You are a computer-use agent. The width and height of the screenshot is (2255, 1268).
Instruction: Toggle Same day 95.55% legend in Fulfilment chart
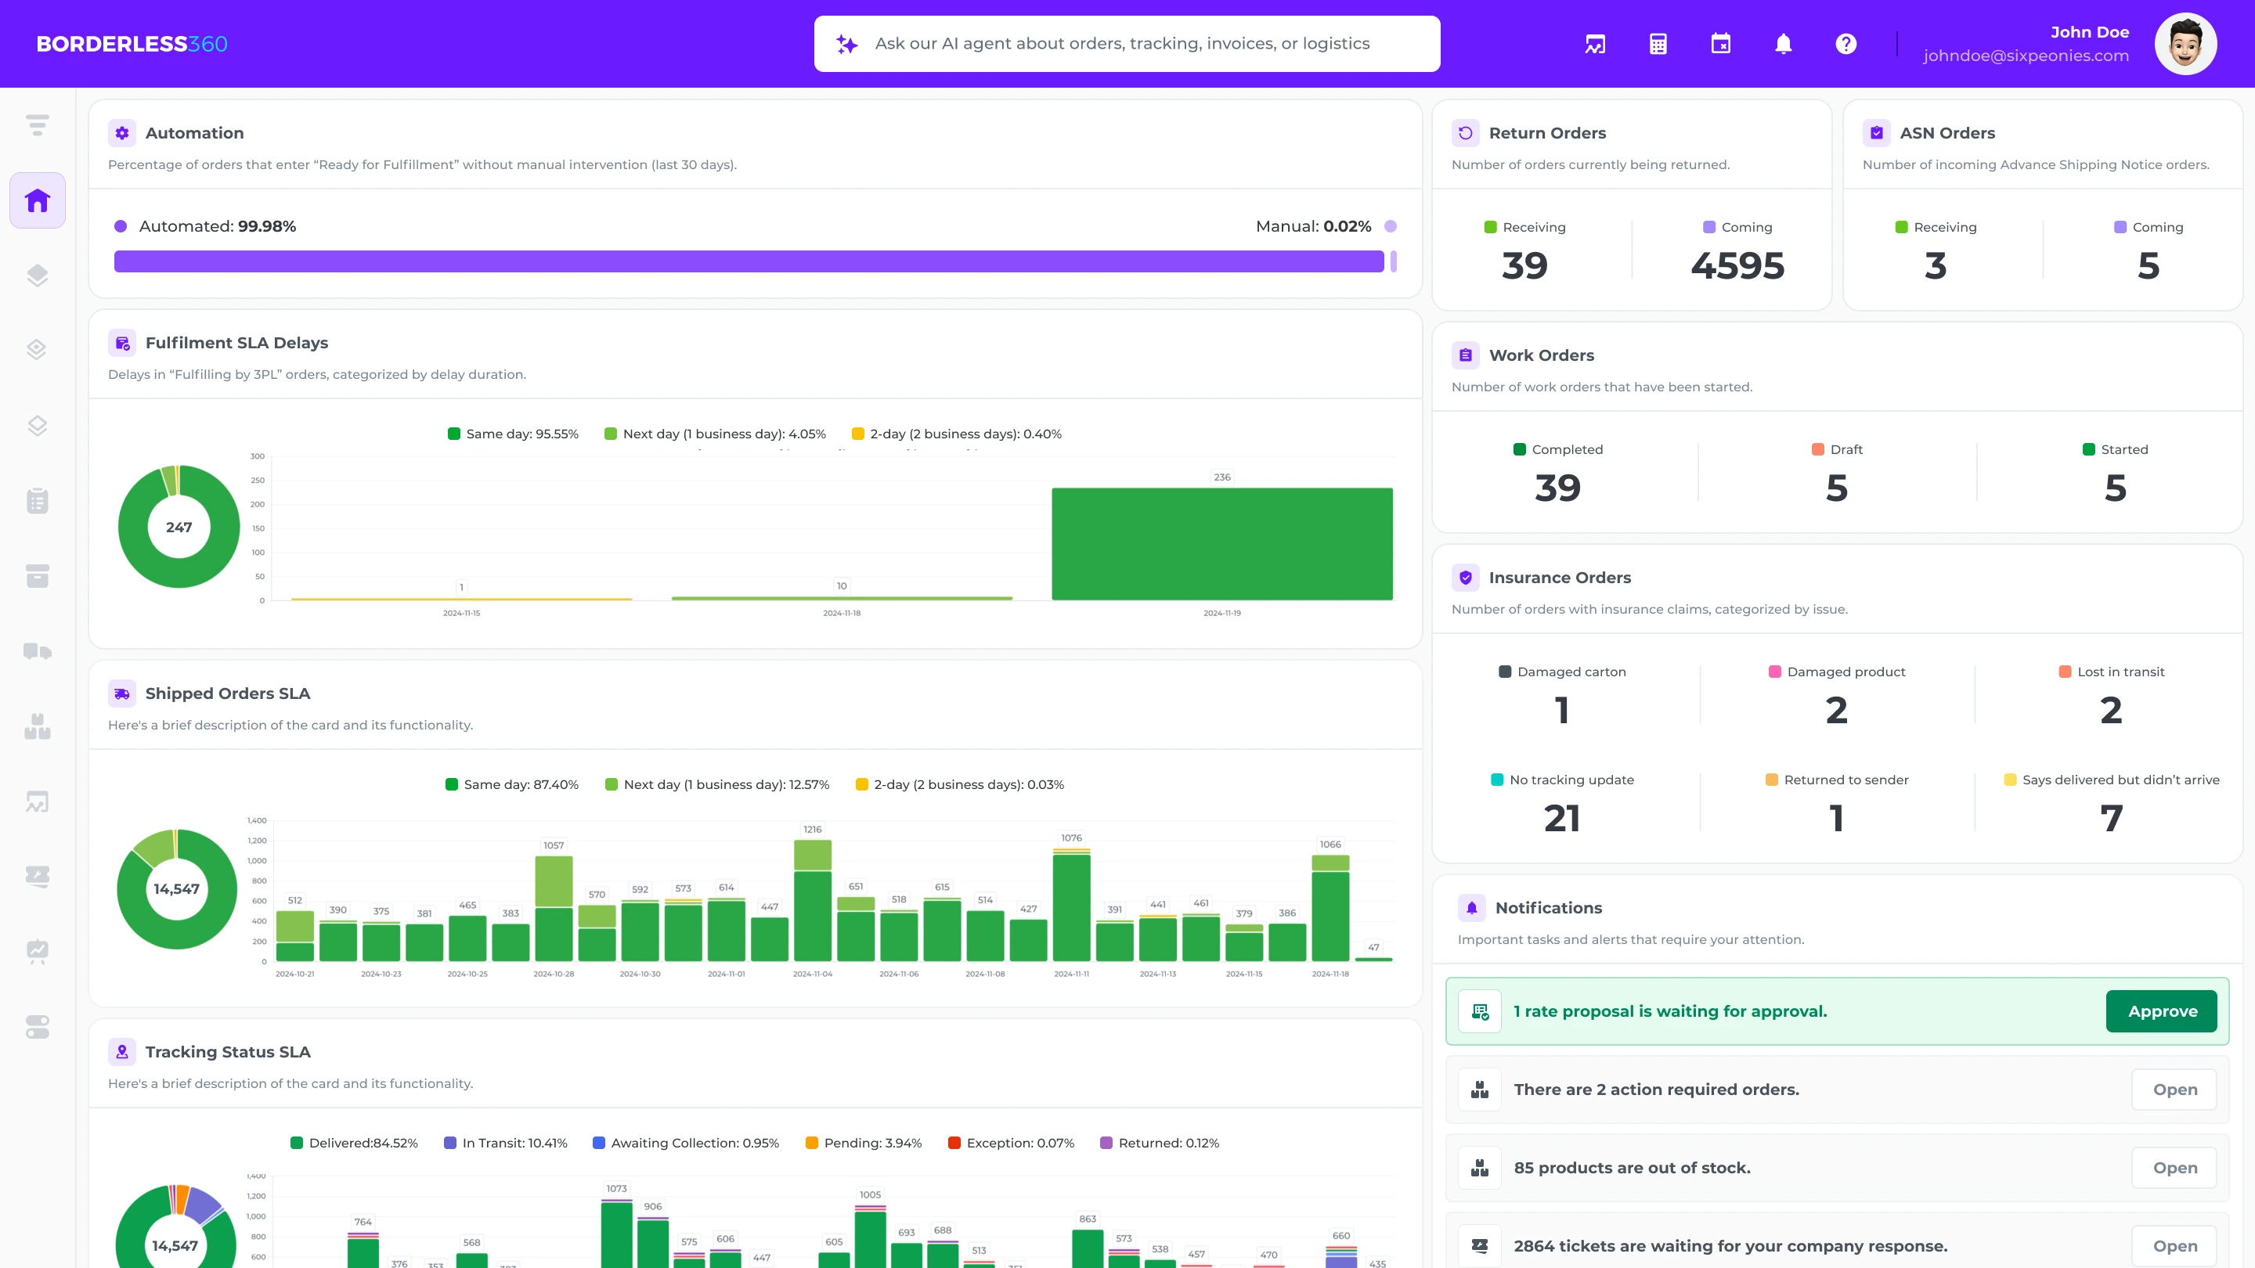[x=513, y=434]
